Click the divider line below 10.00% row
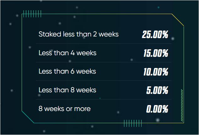Image resolution: width=199 pixels, height=135 pixels. pos(104,80)
